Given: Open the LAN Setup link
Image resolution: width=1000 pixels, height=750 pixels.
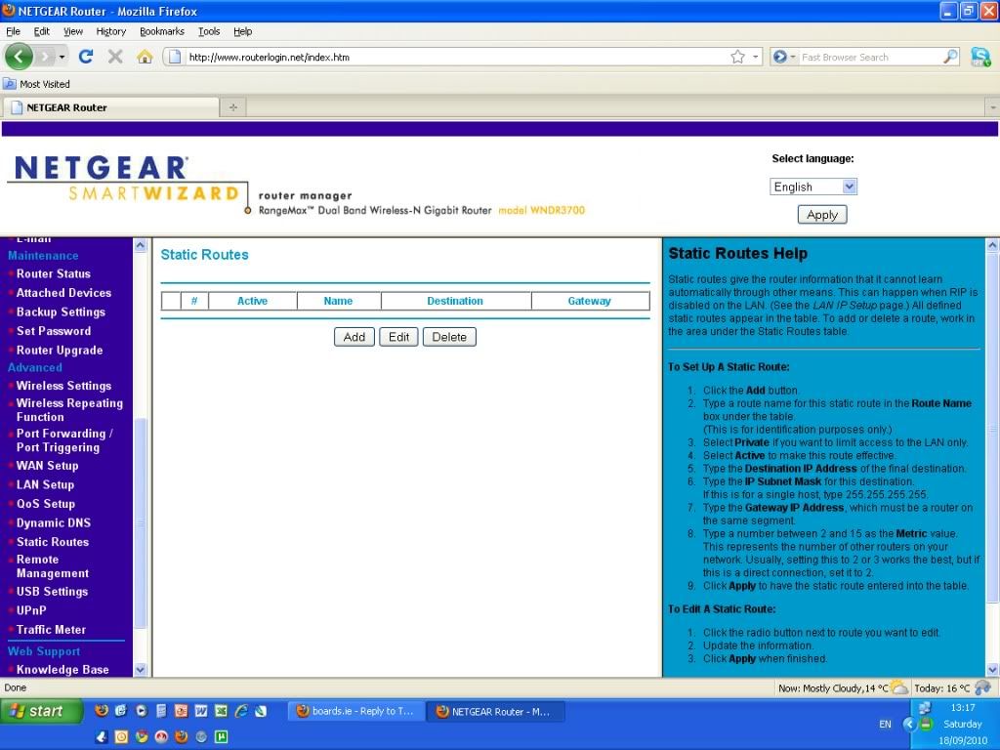Looking at the screenshot, I should pos(45,484).
